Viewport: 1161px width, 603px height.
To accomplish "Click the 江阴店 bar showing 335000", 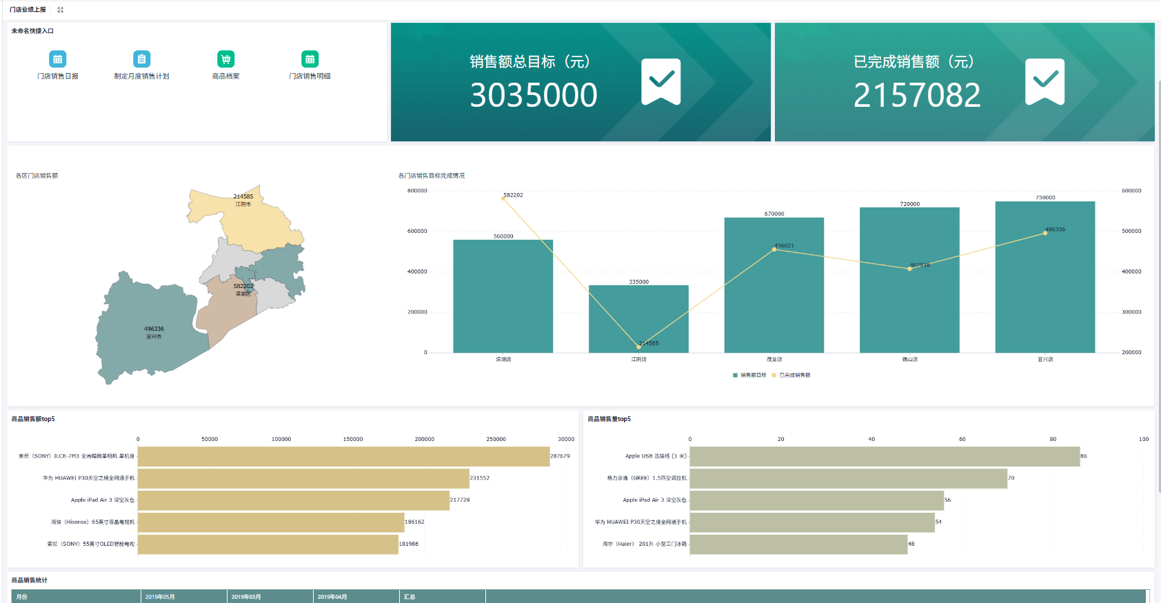I will pos(638,318).
